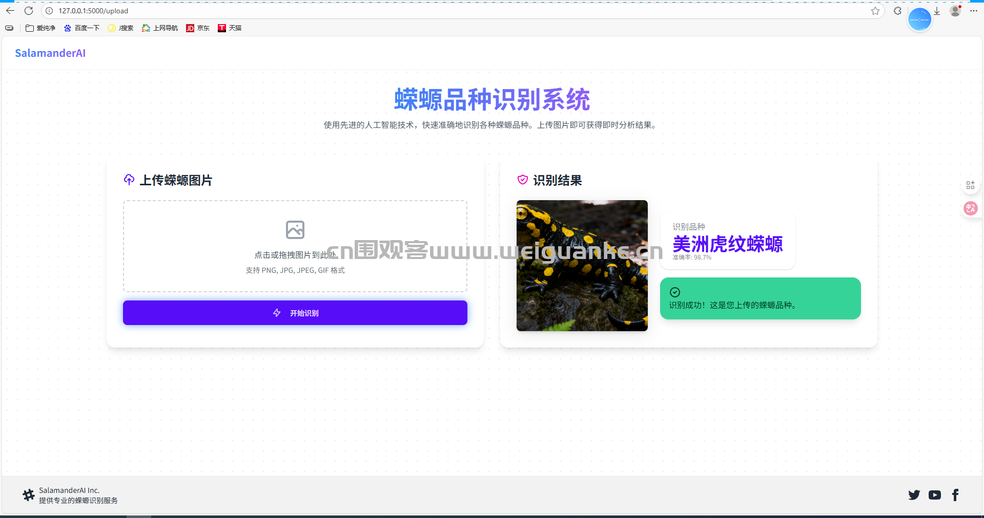Open the browser three-dot menu

point(974,11)
